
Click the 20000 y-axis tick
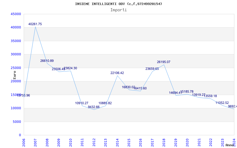point(16,81)
